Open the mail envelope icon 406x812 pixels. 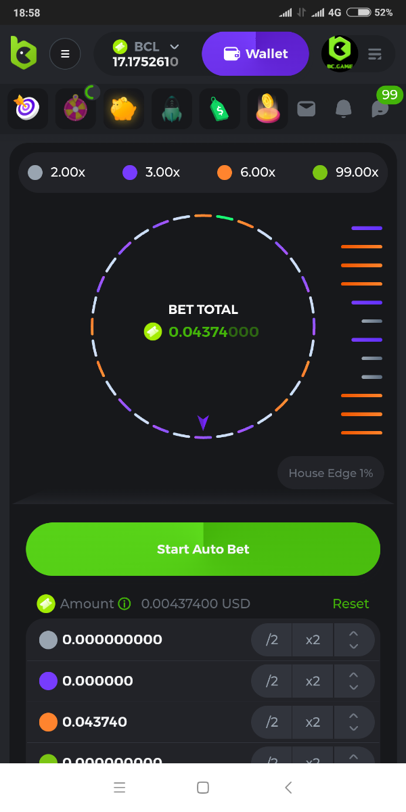(x=307, y=108)
